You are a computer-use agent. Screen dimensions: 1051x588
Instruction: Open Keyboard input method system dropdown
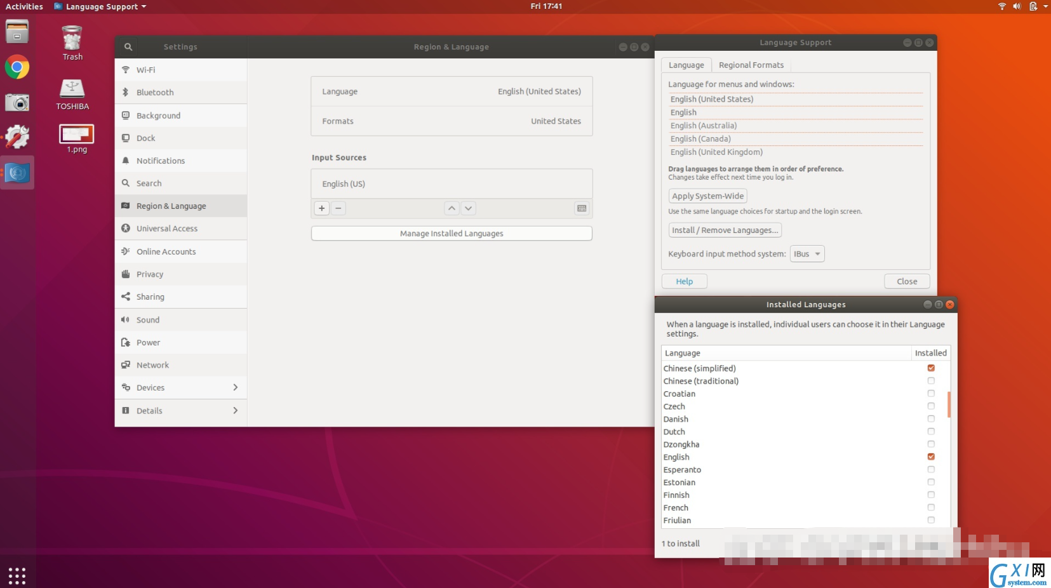coord(807,254)
